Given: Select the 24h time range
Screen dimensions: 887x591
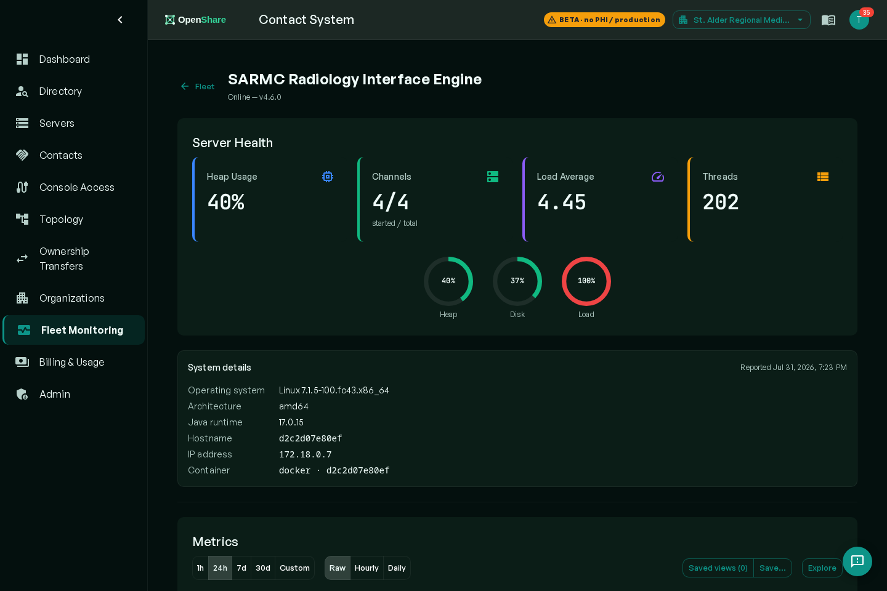Looking at the screenshot, I should tap(220, 568).
